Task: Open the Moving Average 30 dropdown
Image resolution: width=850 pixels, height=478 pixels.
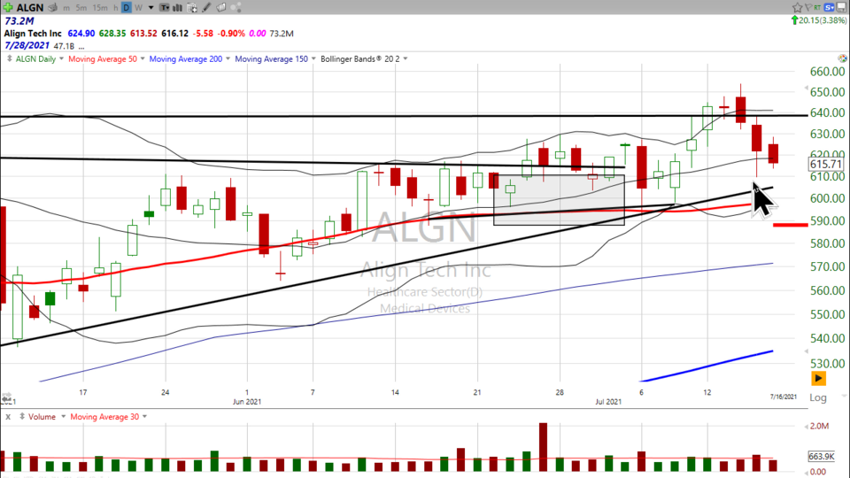Action: [x=144, y=417]
